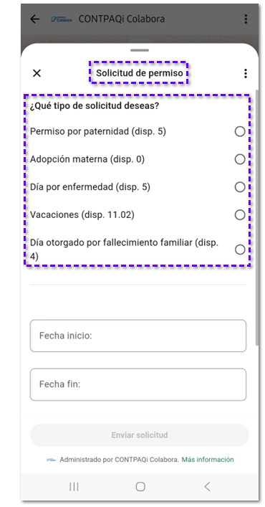Tap the small Colabora logo in footer

[51, 460]
